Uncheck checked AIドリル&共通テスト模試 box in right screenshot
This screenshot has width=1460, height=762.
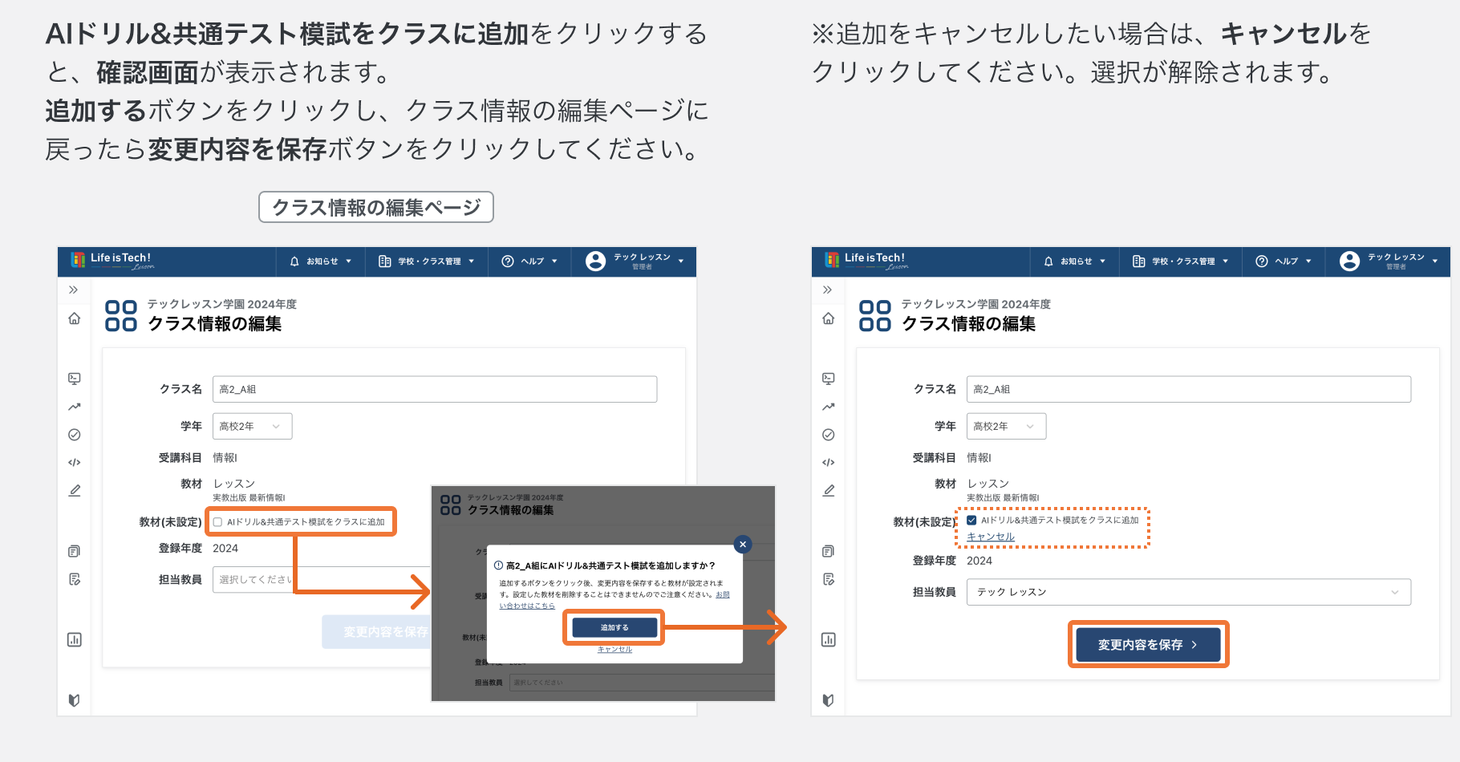(971, 521)
